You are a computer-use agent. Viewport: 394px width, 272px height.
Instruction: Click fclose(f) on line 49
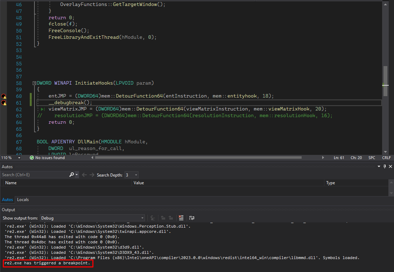click(x=63, y=24)
